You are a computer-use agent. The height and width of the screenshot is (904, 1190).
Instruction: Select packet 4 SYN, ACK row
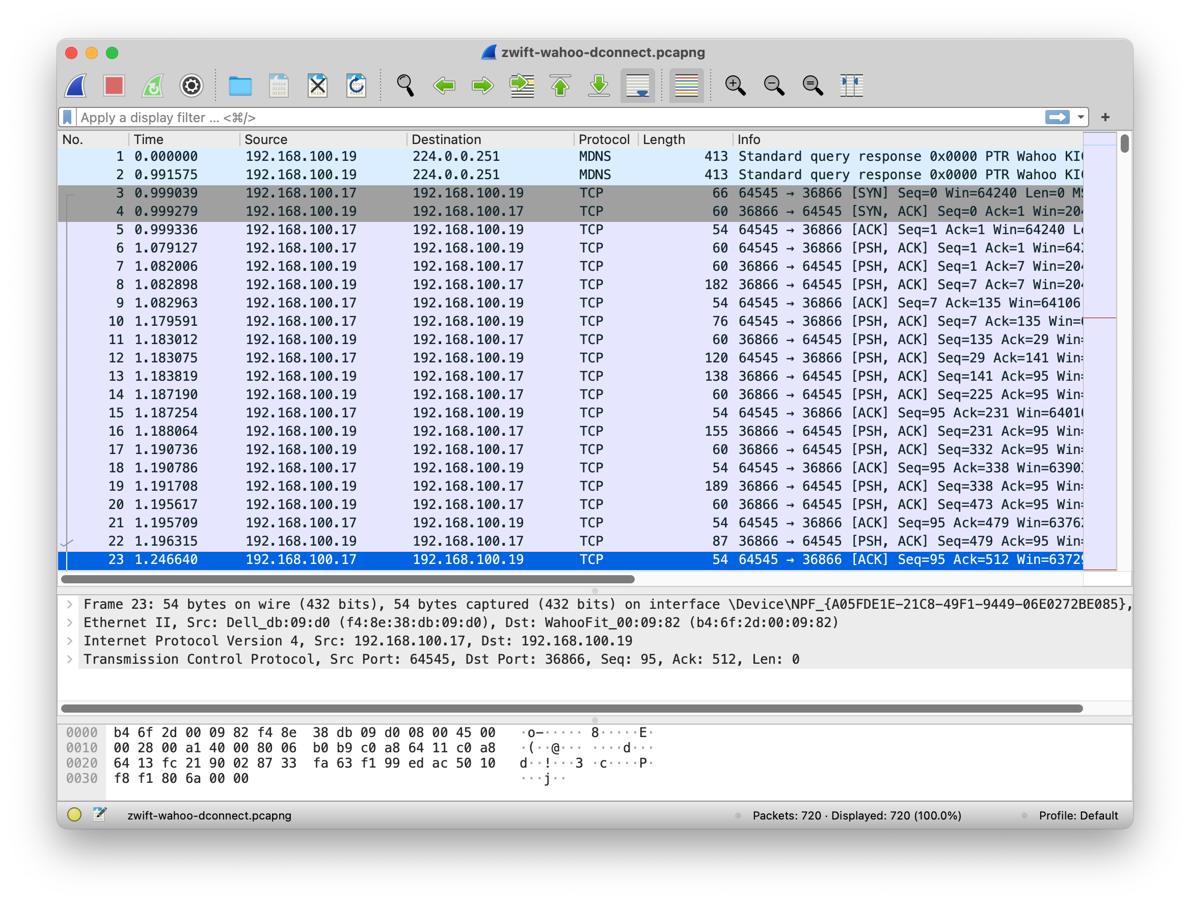click(x=570, y=211)
